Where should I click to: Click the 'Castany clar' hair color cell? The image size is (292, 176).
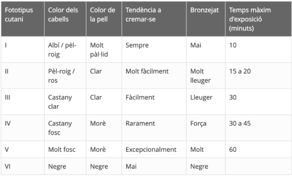(x=65, y=102)
